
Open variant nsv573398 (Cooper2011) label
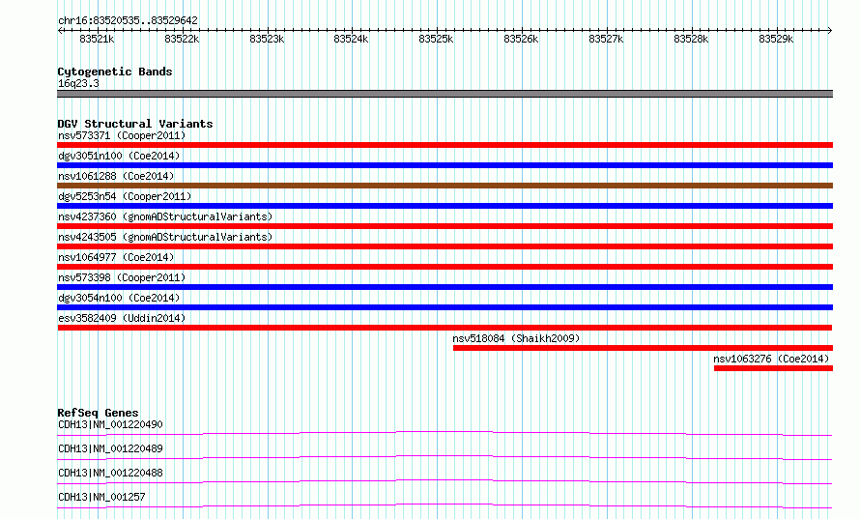click(x=122, y=277)
